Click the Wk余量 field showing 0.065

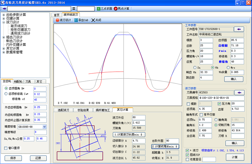point(237,72)
